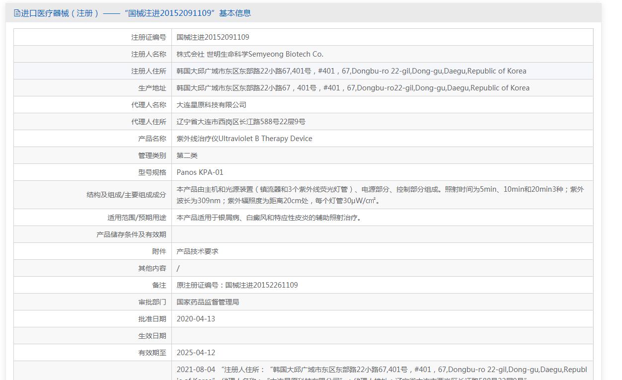Click the 附件 label
This screenshot has height=380, width=622.
click(159, 251)
